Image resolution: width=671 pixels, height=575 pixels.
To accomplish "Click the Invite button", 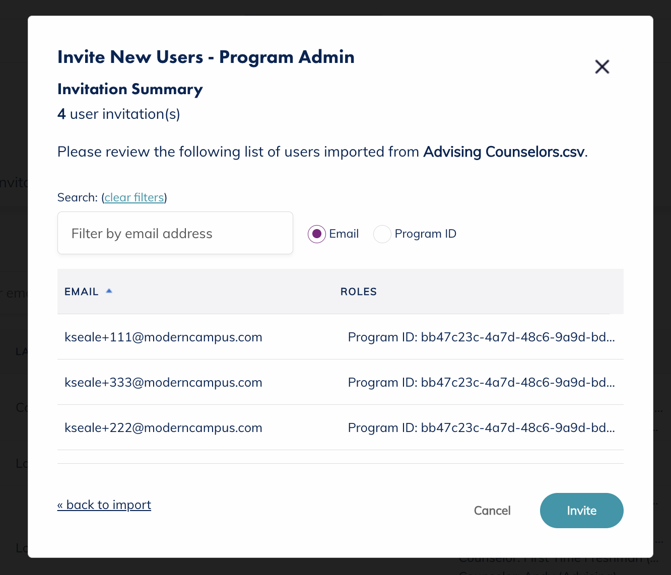I will click(x=581, y=511).
